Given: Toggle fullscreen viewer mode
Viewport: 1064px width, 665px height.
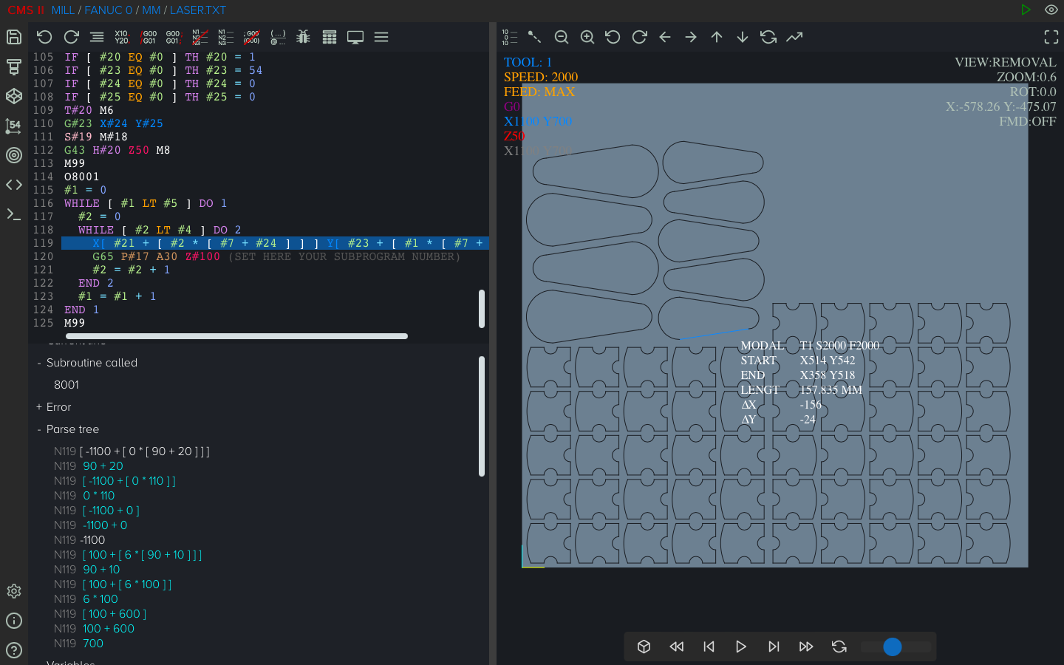Looking at the screenshot, I should coord(1051,37).
